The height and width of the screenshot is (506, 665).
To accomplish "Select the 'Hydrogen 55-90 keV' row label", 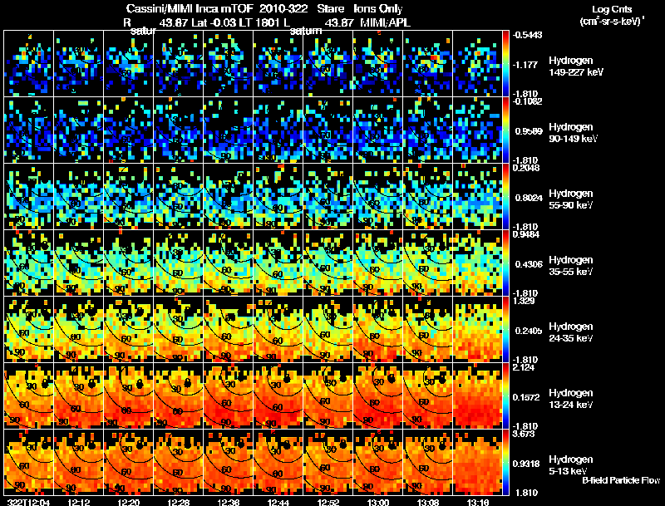I will [x=571, y=199].
